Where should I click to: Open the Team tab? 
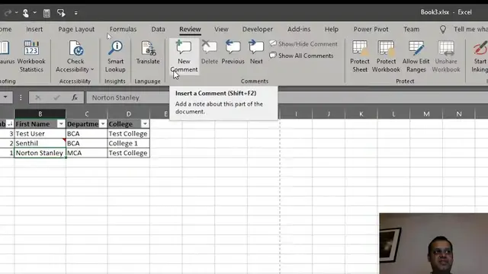[x=412, y=29]
